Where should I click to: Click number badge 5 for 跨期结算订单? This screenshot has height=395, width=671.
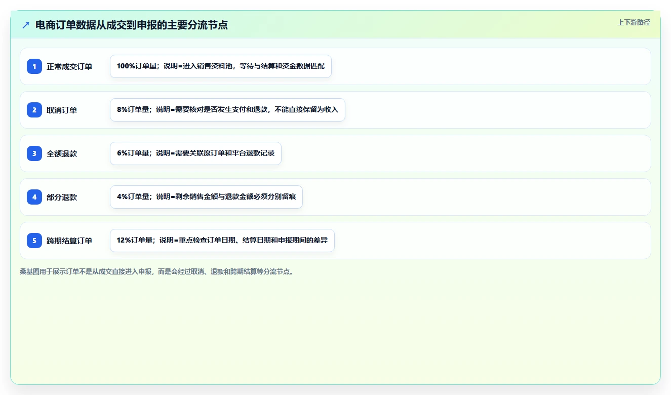click(34, 241)
